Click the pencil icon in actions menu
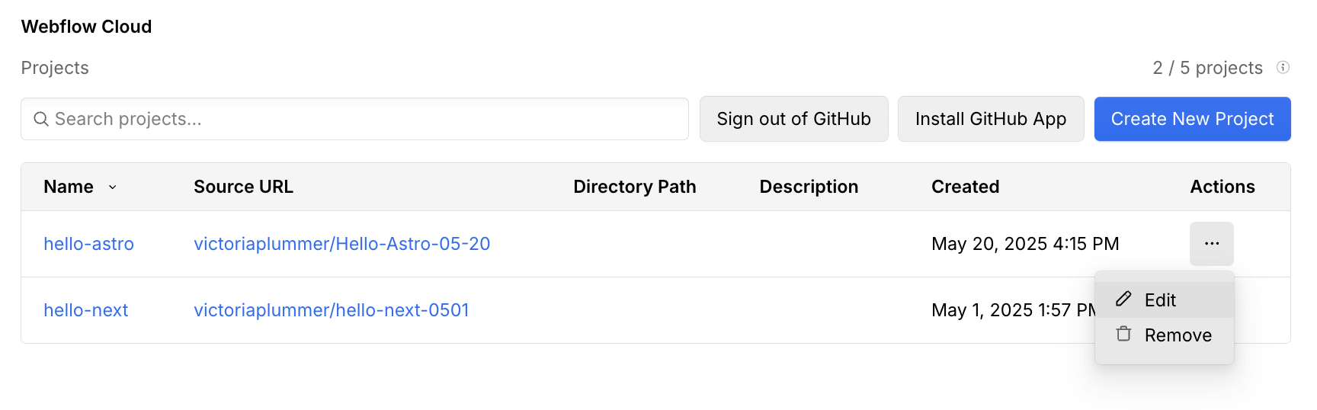This screenshot has height=410, width=1317. (x=1123, y=299)
